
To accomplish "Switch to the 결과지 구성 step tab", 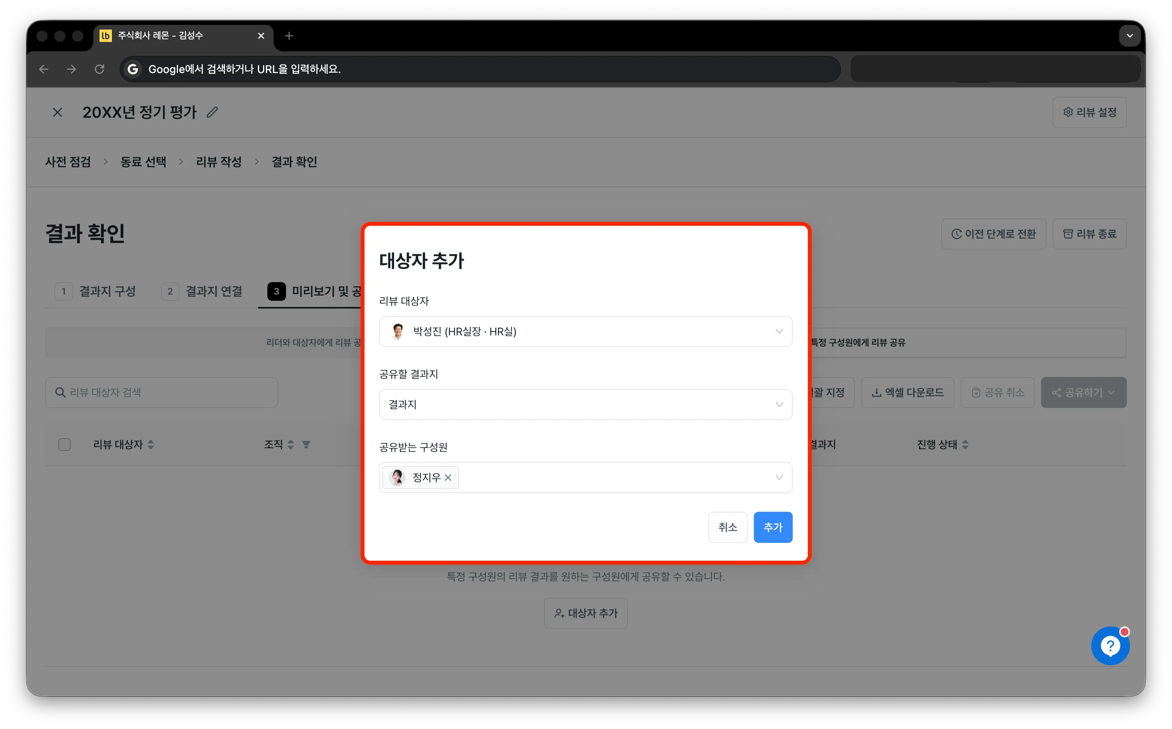I will point(96,291).
